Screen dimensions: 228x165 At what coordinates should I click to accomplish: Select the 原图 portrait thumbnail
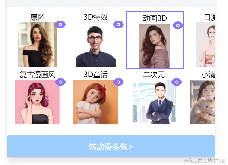coord(37,45)
